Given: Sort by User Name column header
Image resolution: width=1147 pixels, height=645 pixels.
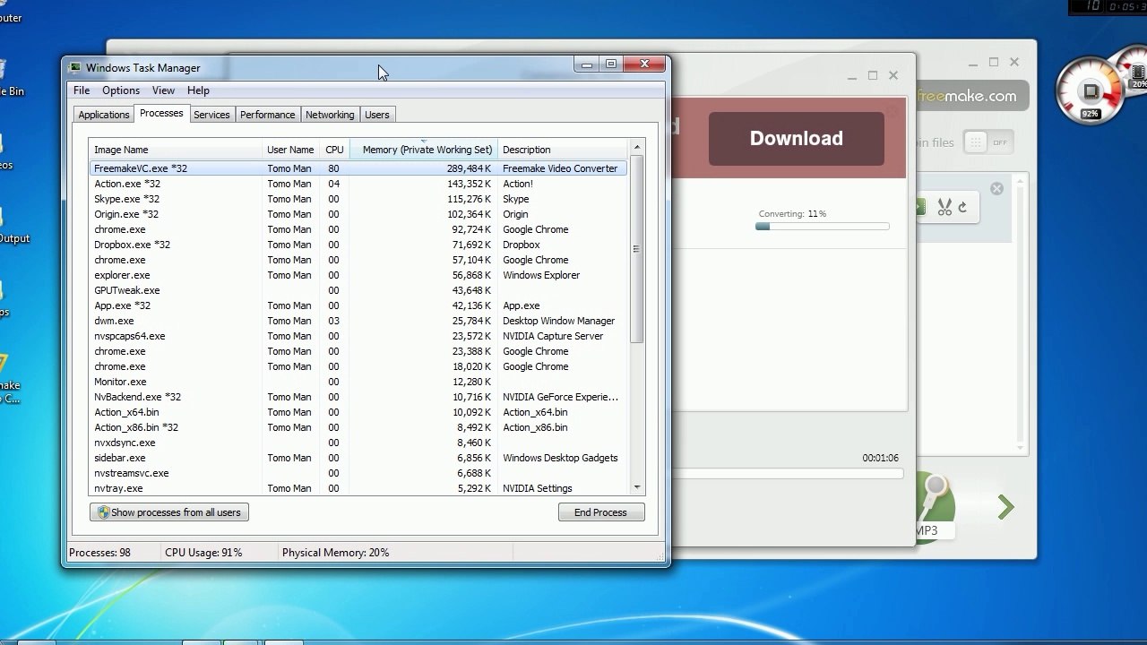Looking at the screenshot, I should [291, 150].
